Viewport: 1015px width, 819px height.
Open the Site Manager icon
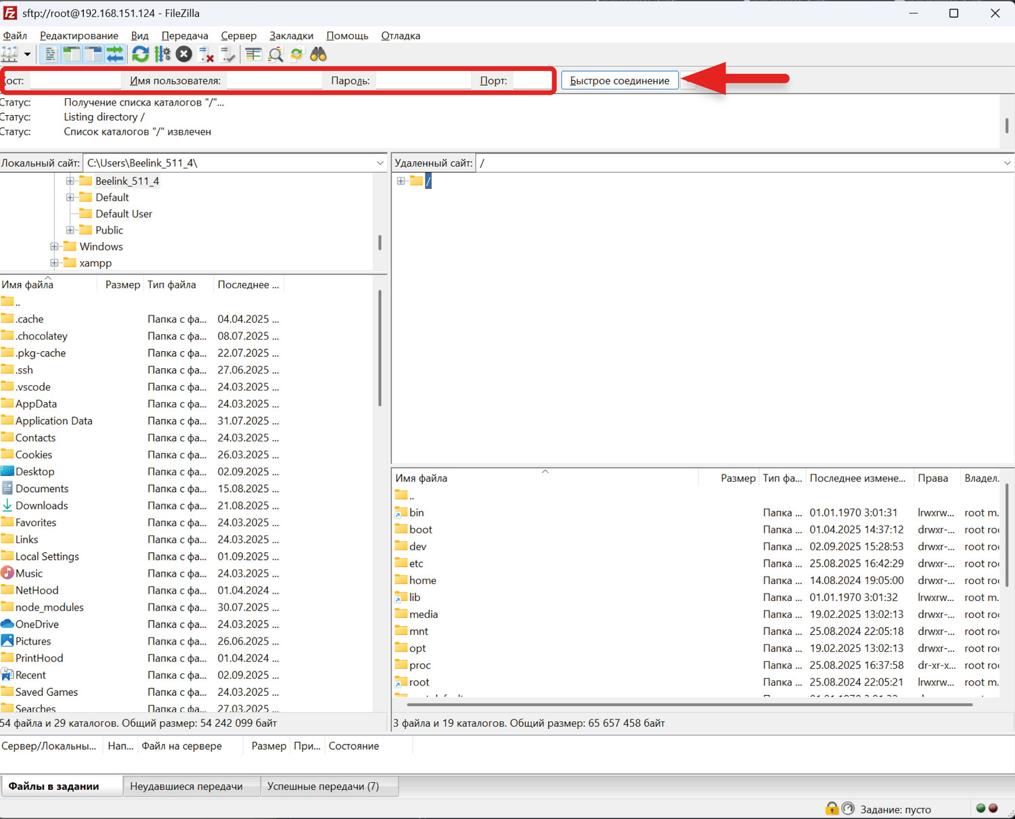point(9,54)
